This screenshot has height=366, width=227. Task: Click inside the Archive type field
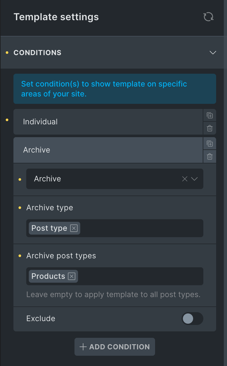(x=141, y=228)
